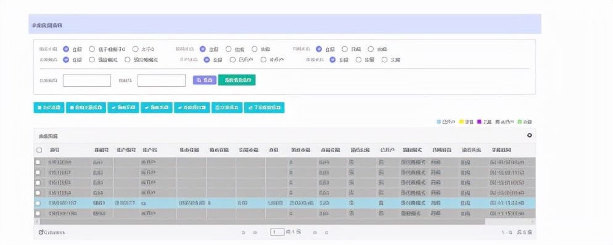Click the fourth cyan button, second with a checkmark icon
Viewport: 613px width, 245px height.
pos(157,108)
